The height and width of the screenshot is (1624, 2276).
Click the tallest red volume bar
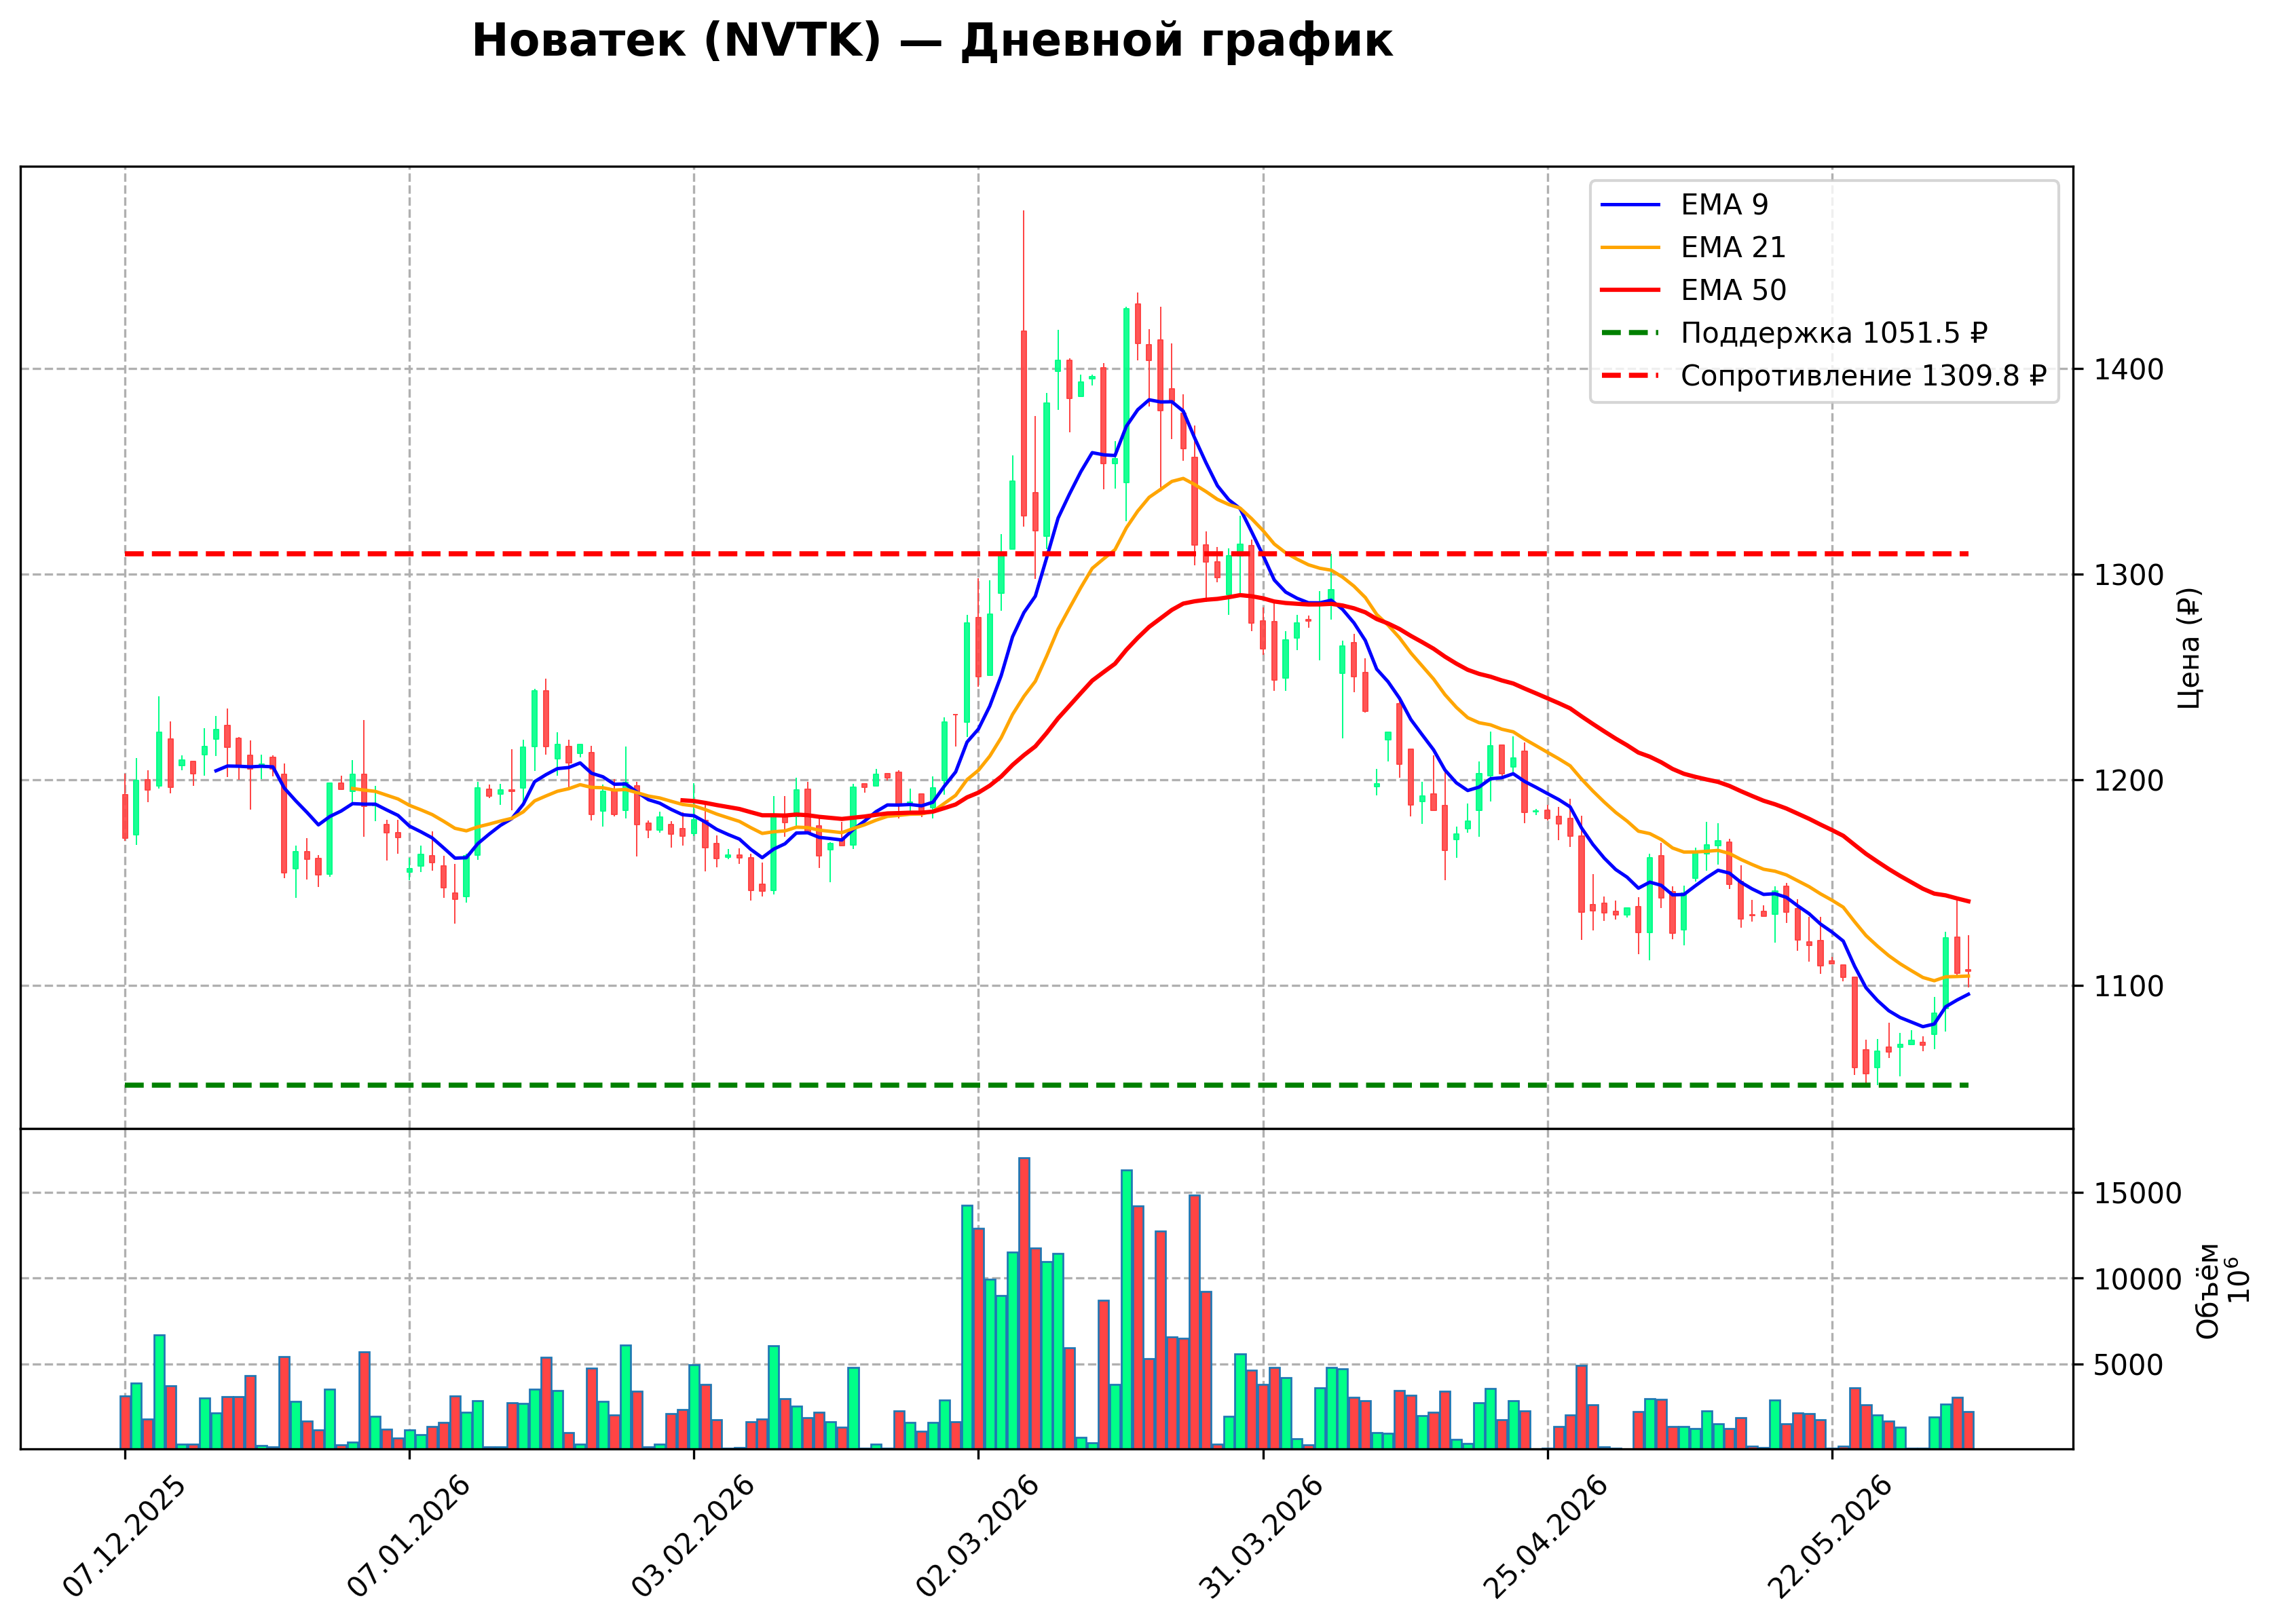(1024, 1303)
